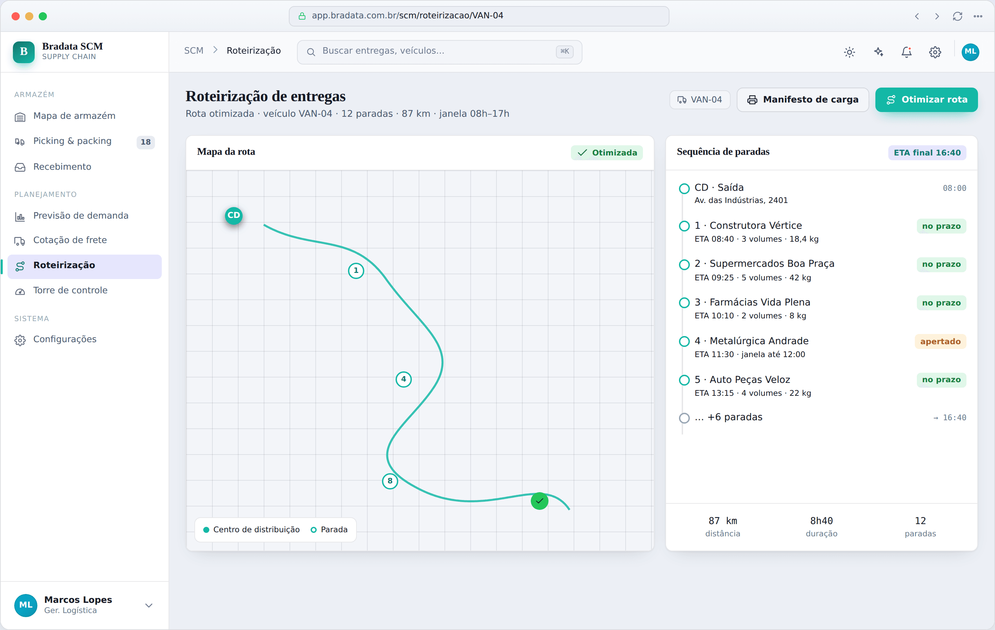The height and width of the screenshot is (630, 995).
Task: Select stop 4 marker on route map
Action: pos(404,379)
